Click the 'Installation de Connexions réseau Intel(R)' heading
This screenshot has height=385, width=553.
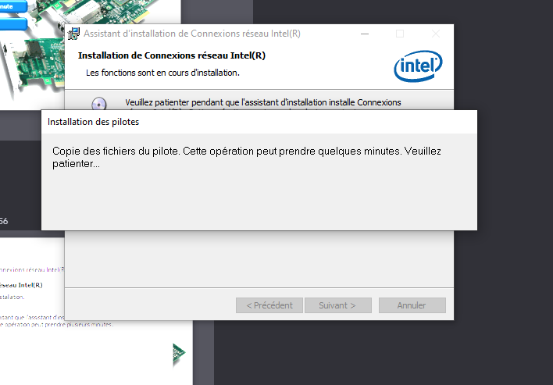(x=172, y=55)
